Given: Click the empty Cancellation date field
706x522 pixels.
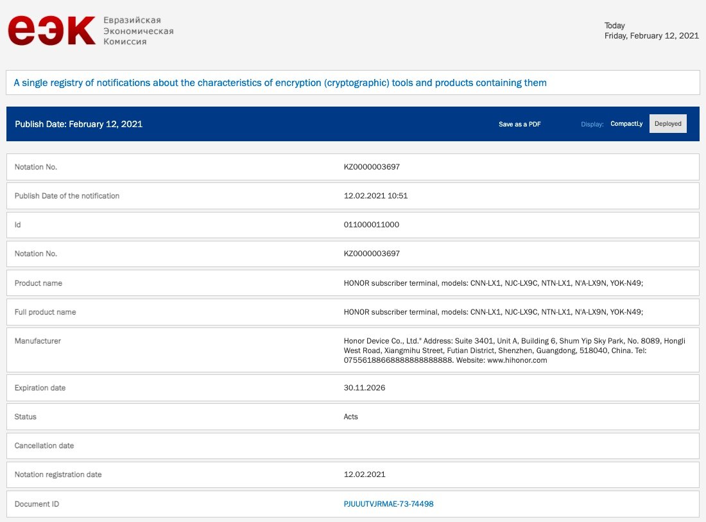Looking at the screenshot, I should click(513, 446).
